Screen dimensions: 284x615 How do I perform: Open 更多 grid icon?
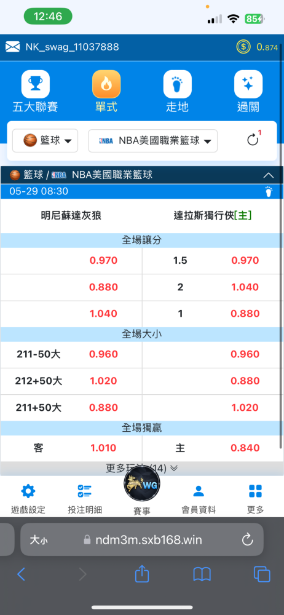point(255,491)
